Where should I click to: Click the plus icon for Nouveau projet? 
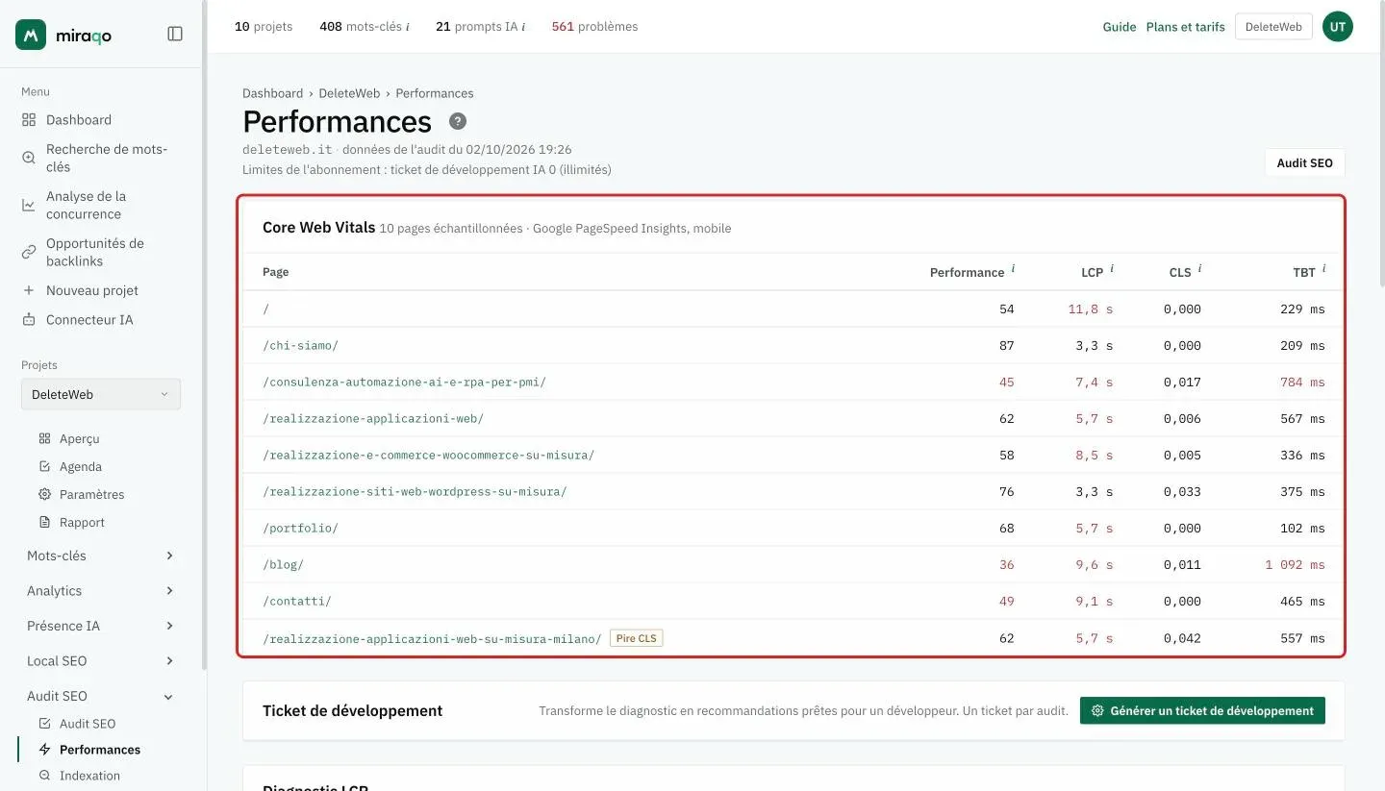click(29, 290)
